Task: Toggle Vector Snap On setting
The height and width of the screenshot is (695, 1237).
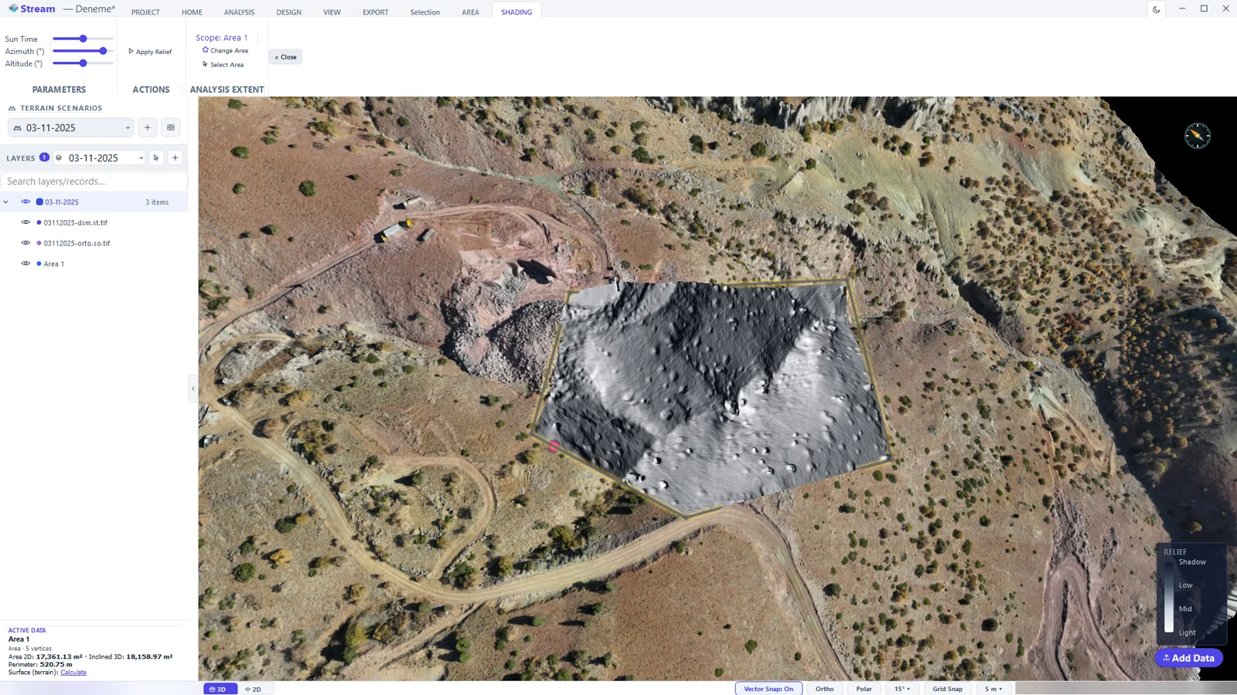Action: click(768, 689)
